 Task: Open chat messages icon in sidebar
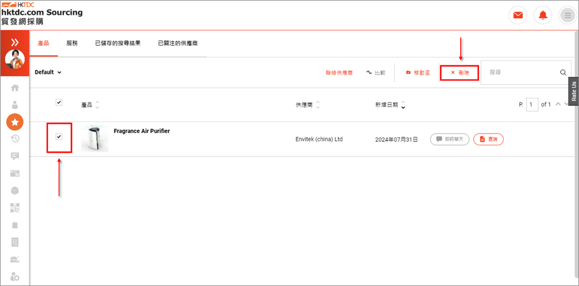(x=15, y=156)
